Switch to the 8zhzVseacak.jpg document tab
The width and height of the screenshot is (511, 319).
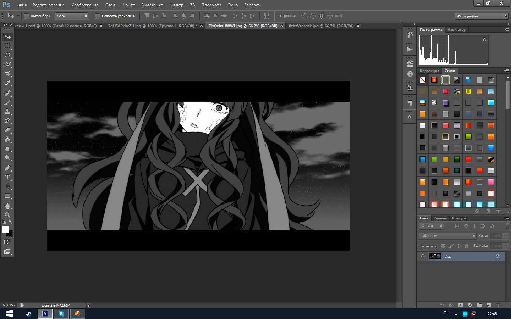[x=321, y=26]
